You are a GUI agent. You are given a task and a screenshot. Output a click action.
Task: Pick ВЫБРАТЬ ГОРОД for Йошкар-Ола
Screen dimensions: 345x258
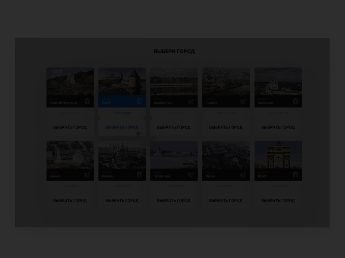174,127
